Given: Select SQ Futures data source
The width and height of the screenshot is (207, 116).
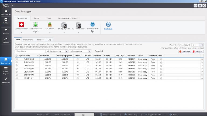Looking at the screenshot, I should tap(78, 25).
